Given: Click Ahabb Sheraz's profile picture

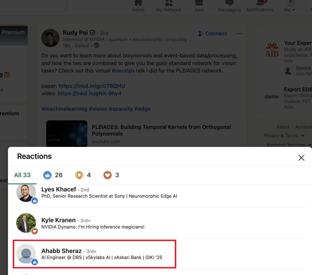Looking at the screenshot, I should (x=26, y=254).
